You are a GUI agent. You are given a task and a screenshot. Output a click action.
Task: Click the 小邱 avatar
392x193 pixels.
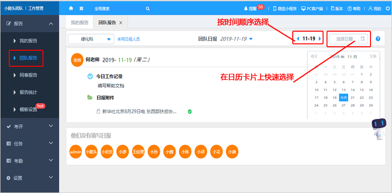(201, 152)
